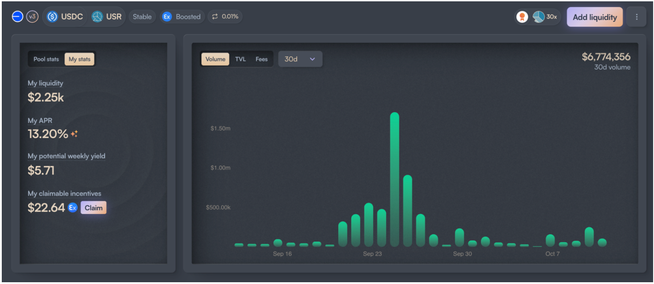
Task: Click the Ex icon next to claimable incentives
Action: (73, 207)
